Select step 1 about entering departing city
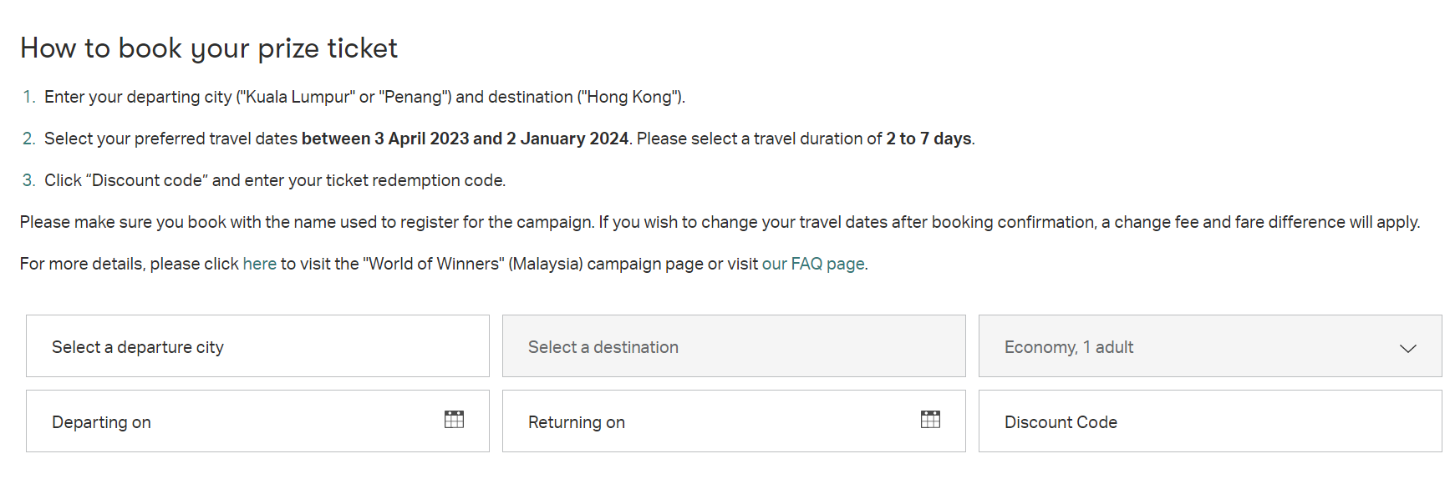The image size is (1455, 484). [x=364, y=97]
